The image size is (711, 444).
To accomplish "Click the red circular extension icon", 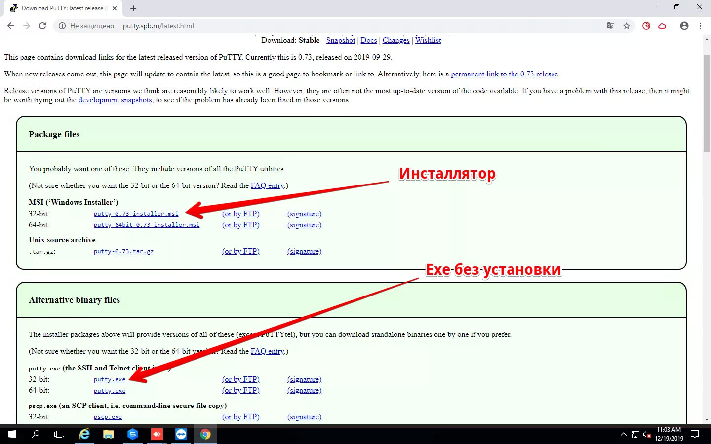I will (x=646, y=26).
